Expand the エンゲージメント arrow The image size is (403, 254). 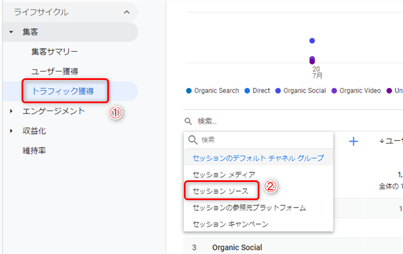pos(11,111)
